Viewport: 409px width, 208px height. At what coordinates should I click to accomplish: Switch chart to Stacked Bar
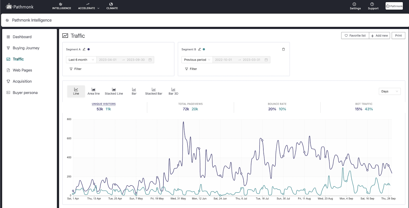[154, 91]
